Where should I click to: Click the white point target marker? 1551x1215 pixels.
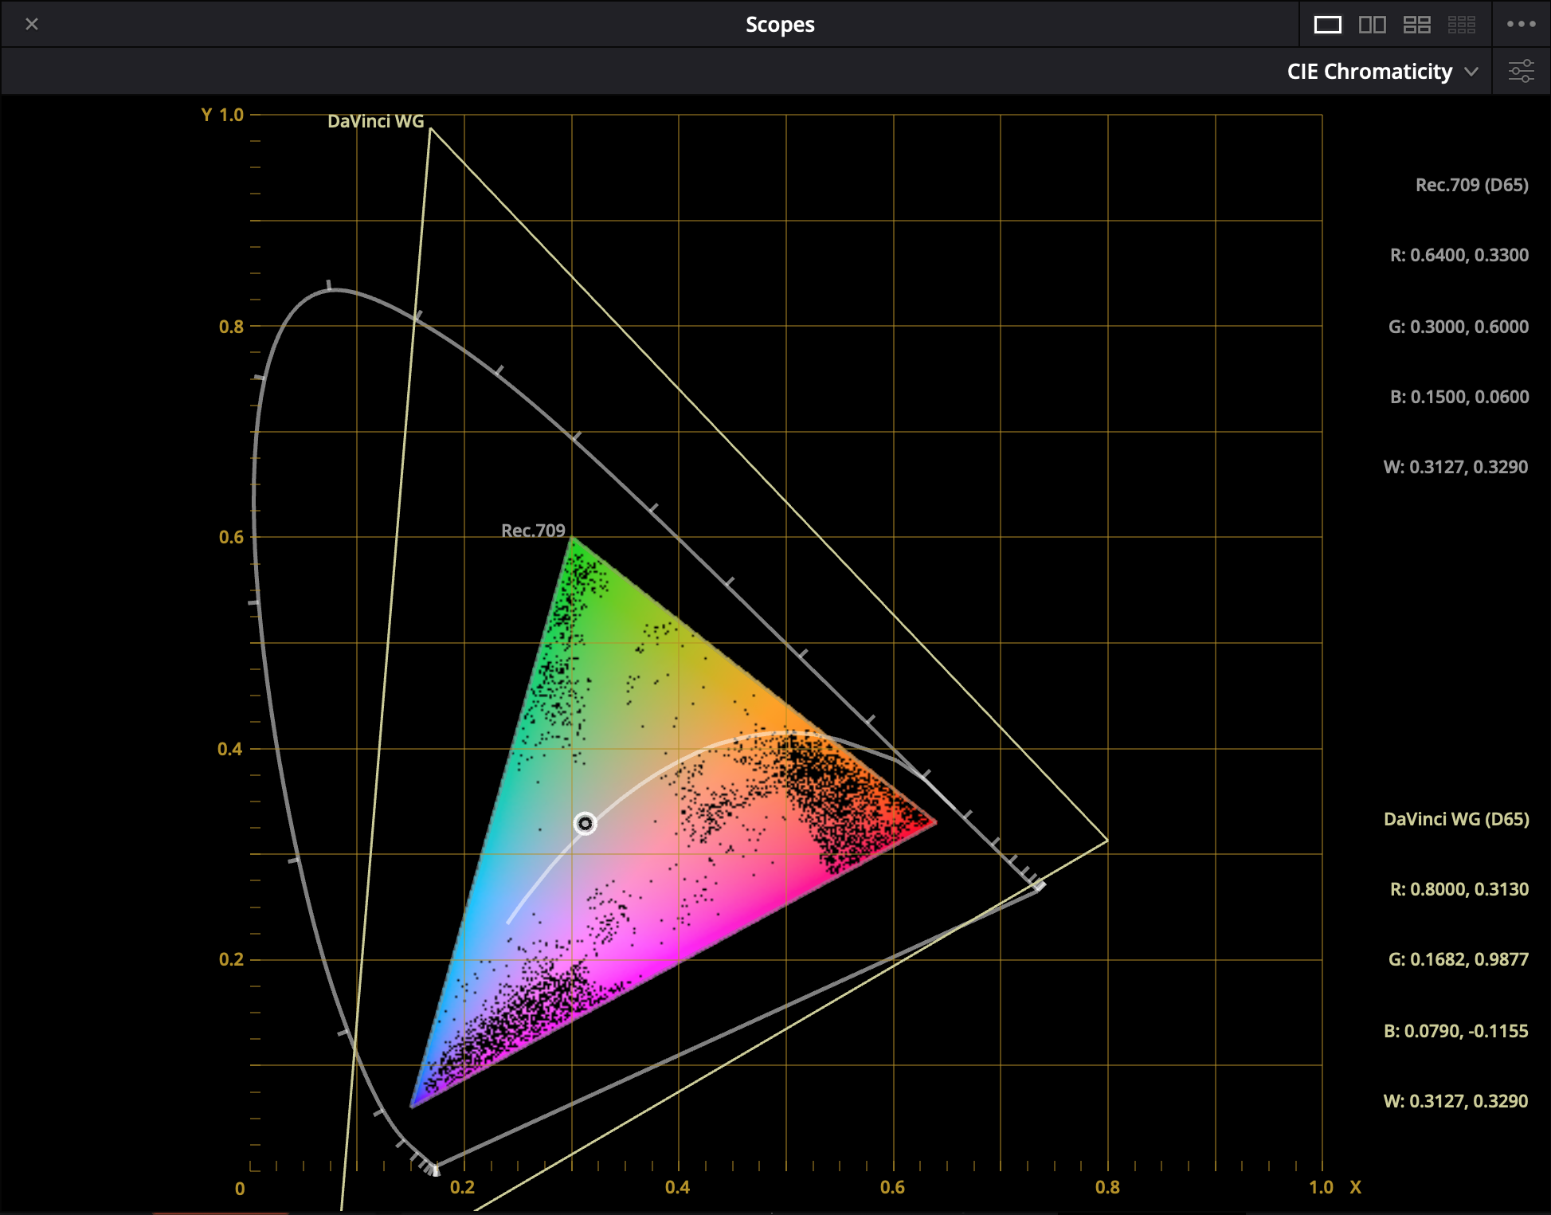586,823
